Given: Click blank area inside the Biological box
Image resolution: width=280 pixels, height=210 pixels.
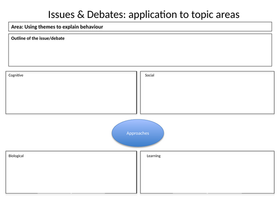Looking at the screenshot, I should point(71,175).
